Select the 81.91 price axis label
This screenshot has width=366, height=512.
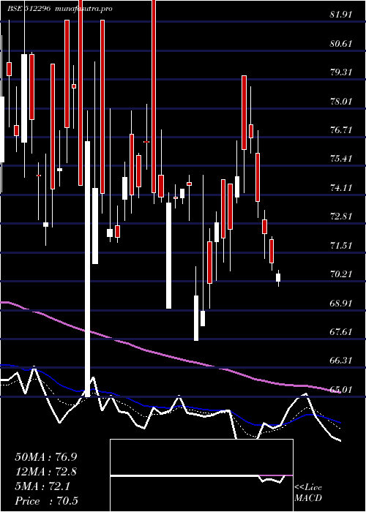pos(341,15)
